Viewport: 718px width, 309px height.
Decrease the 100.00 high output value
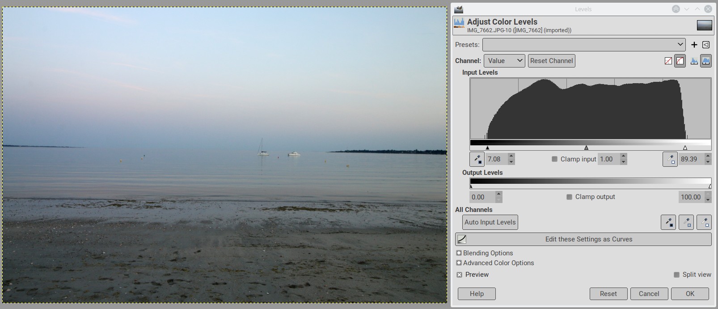tap(708, 200)
